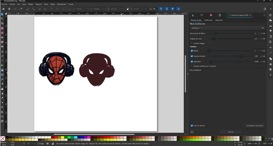The image size is (273, 146).
Task: Click the Undo arrow icon
Action: pyautogui.click(x=270, y=47)
